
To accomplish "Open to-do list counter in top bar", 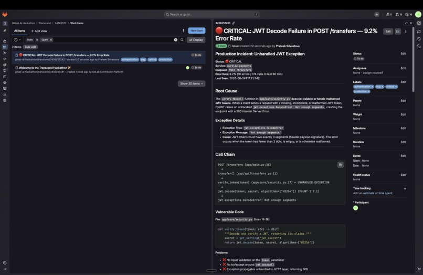I will [409, 14].
